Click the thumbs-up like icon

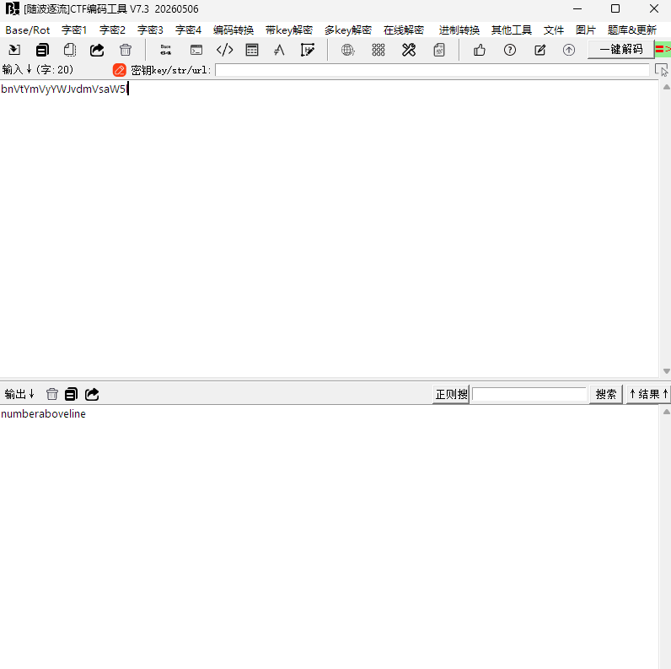click(x=480, y=50)
